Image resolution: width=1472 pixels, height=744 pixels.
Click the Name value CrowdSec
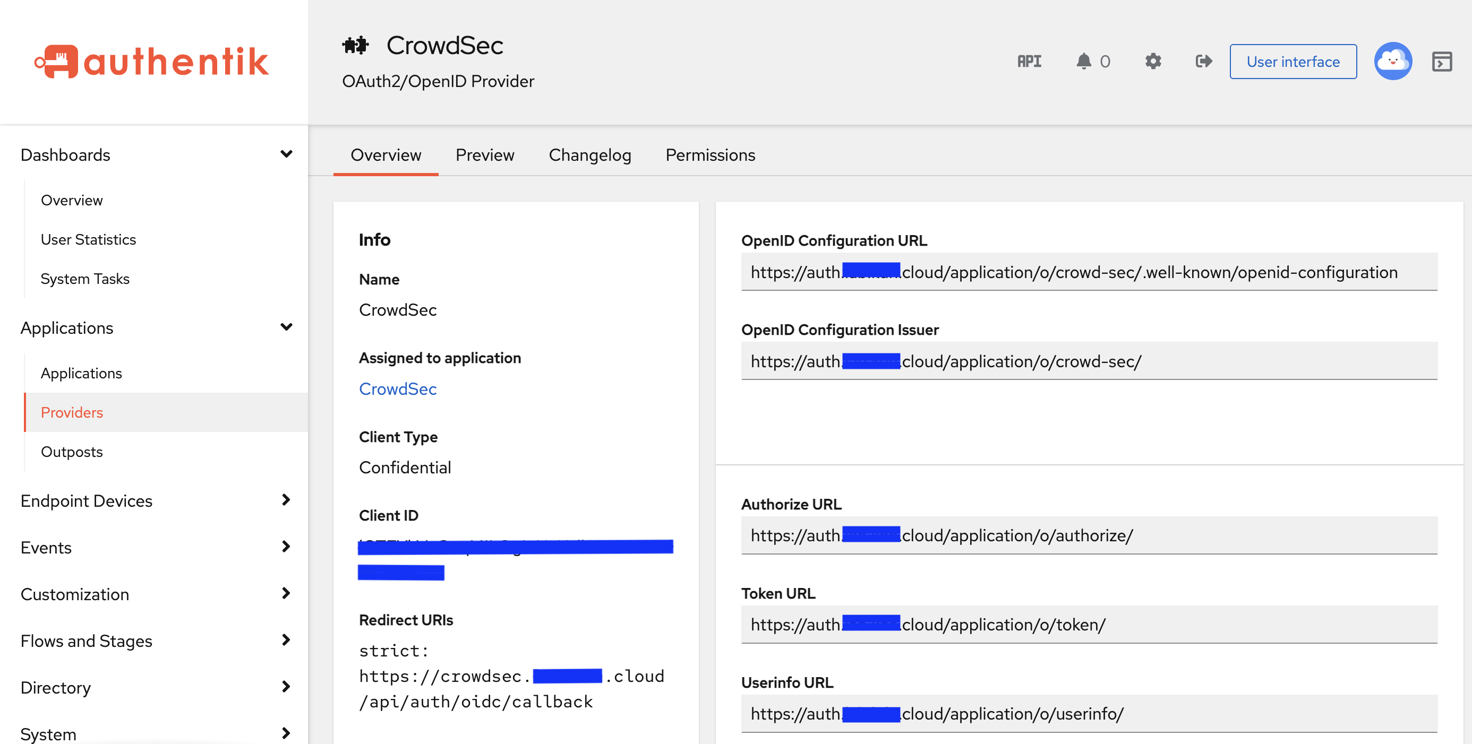click(398, 310)
